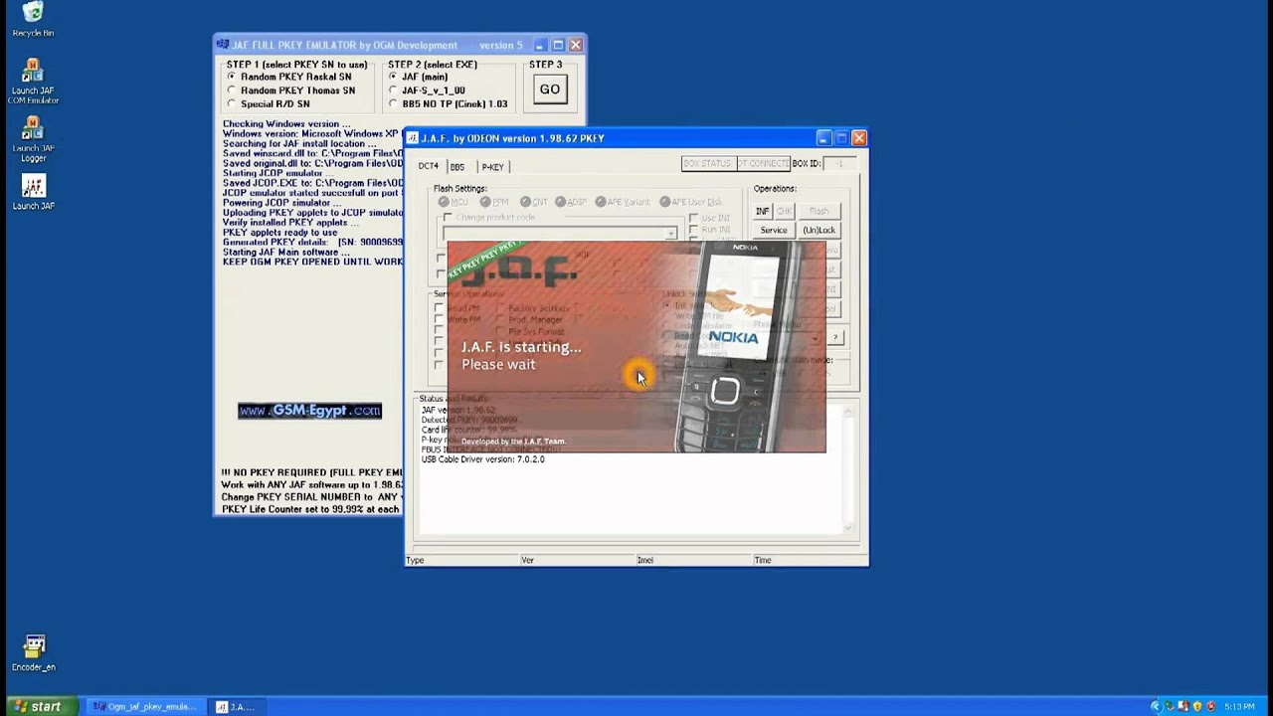The width and height of the screenshot is (1273, 716).
Task: Toggle the APE Variant flash setting
Action: click(601, 202)
